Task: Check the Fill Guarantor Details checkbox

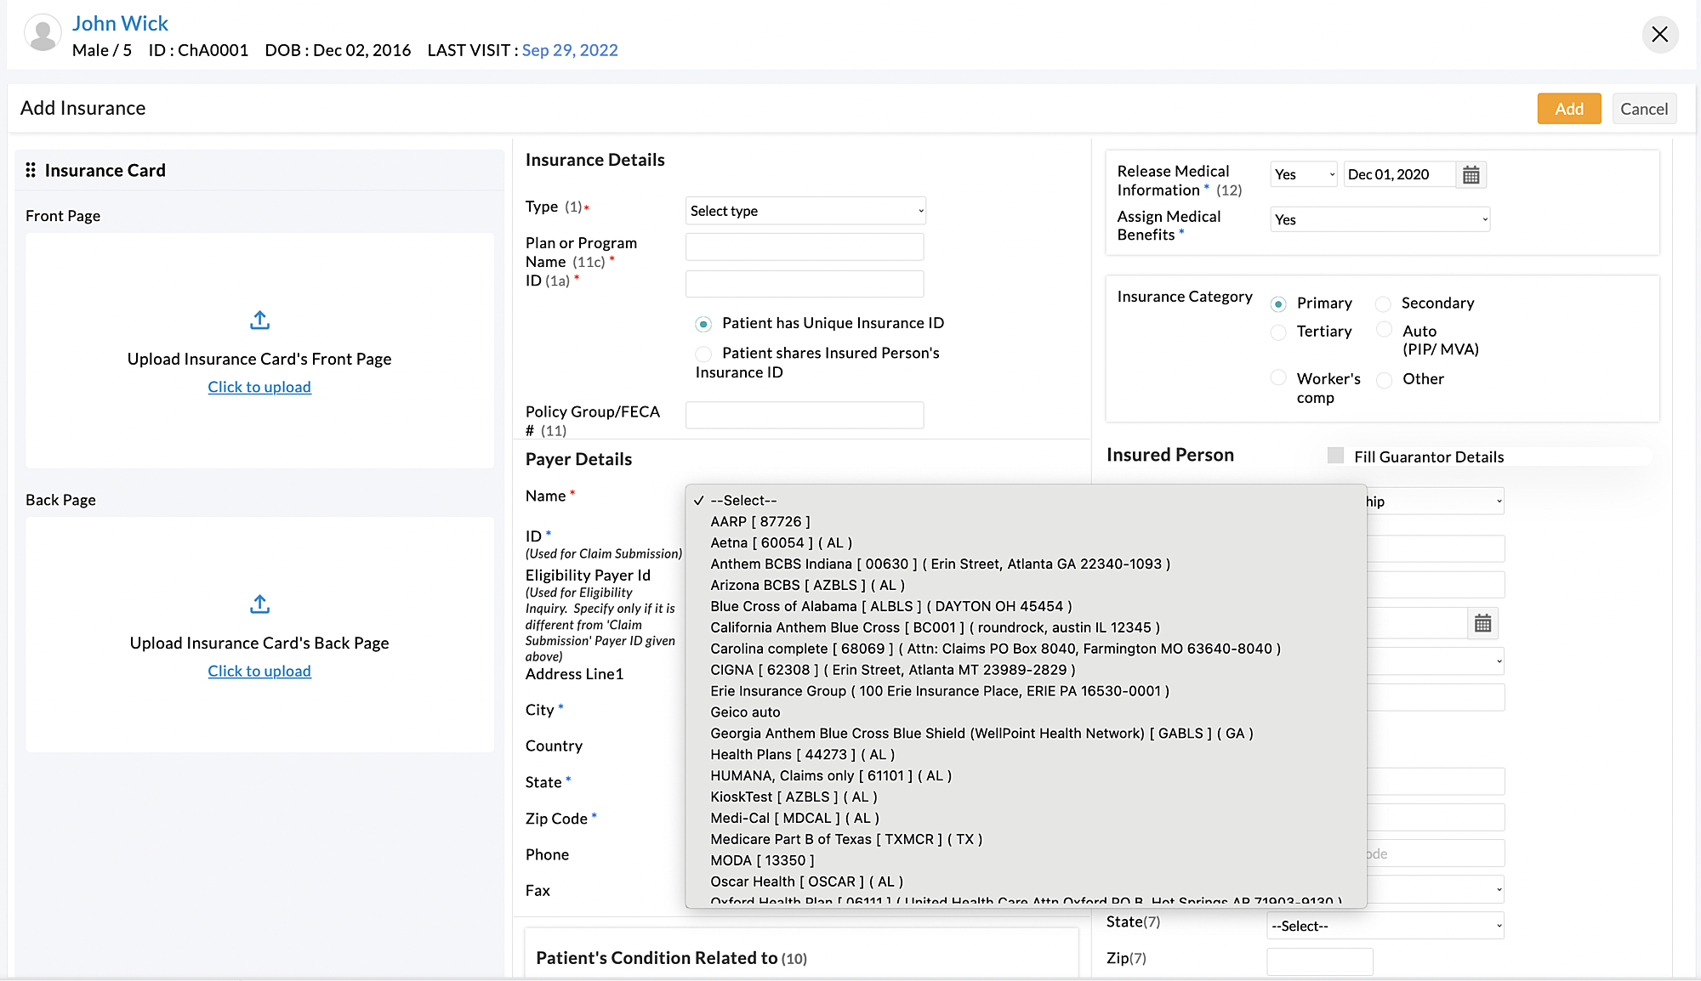Action: click(x=1335, y=456)
